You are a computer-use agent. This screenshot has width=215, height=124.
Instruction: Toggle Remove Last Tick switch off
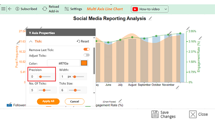pos(87,49)
